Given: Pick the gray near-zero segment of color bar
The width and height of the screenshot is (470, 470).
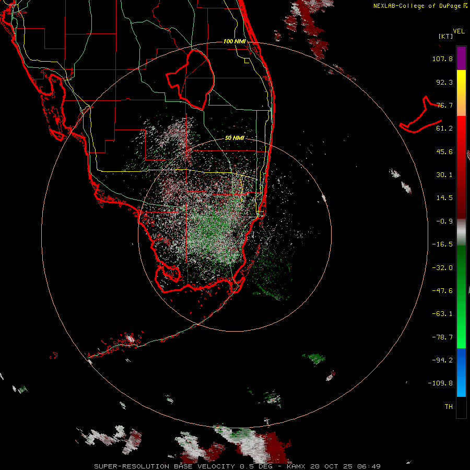Looking at the screenshot, I should coord(461,232).
